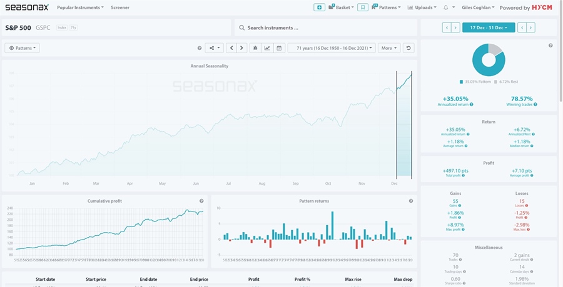Click the Annualized/Rest help icon

coord(533,134)
